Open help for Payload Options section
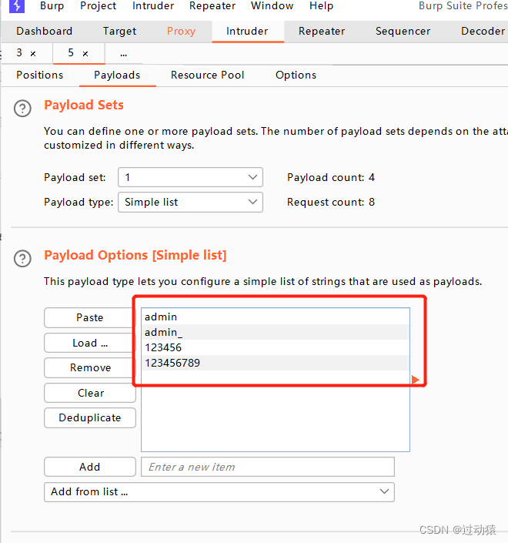Viewport: 508px width, 543px height. point(22,259)
